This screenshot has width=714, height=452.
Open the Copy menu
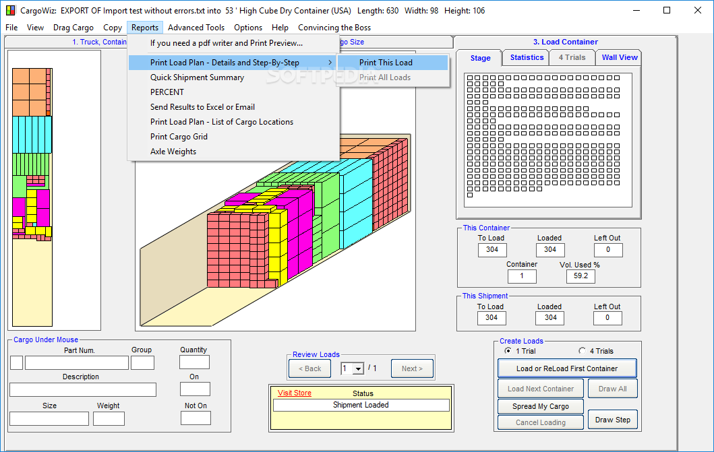113,28
